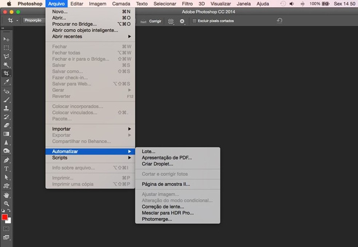Choose Abrir... from Arquivo menu
The height and width of the screenshot is (247, 358).
click(x=90, y=17)
